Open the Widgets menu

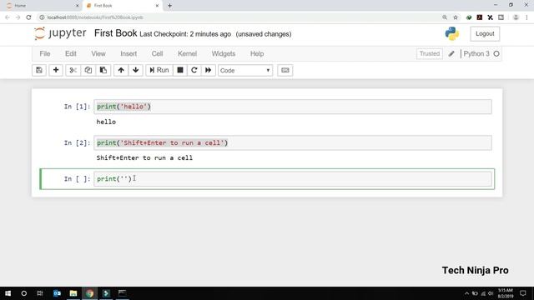(x=224, y=53)
